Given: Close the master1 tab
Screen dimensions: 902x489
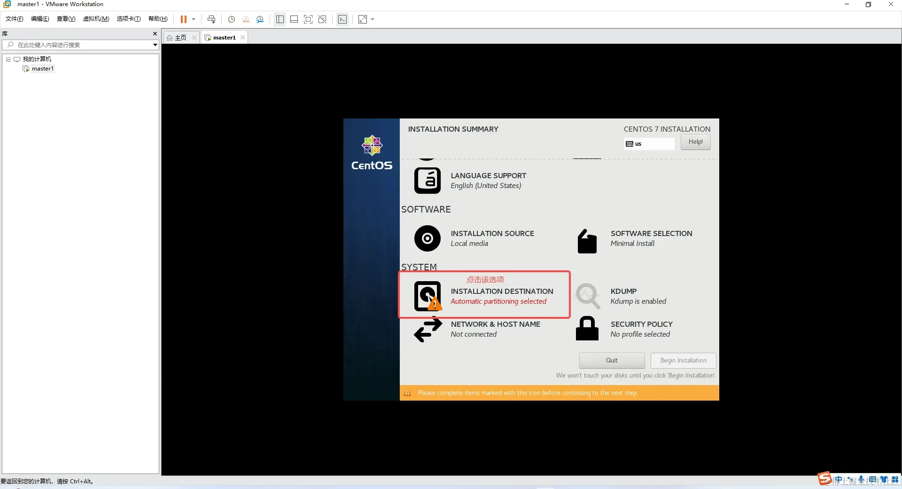Looking at the screenshot, I should (242, 38).
